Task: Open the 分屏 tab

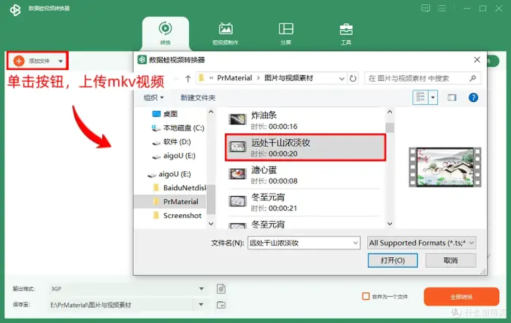Action: click(x=286, y=33)
